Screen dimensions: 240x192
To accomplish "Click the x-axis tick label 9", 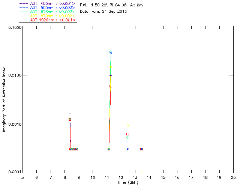I will tap(79, 177).
